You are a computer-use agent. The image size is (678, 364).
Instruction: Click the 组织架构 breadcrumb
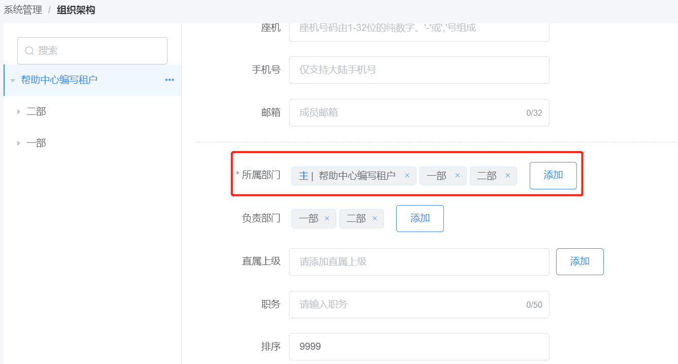coord(76,10)
